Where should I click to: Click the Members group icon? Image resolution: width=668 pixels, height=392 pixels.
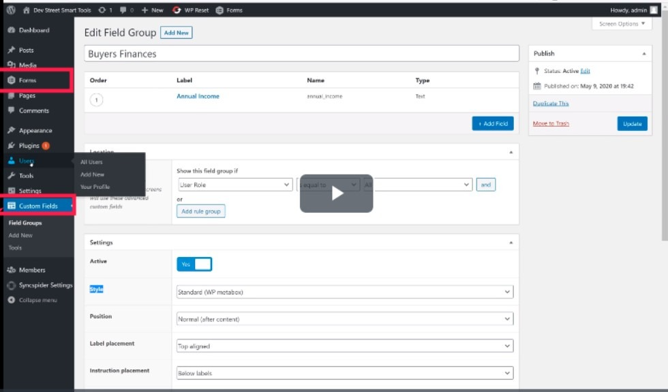tap(12, 270)
